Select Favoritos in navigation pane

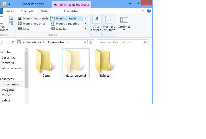(6, 52)
